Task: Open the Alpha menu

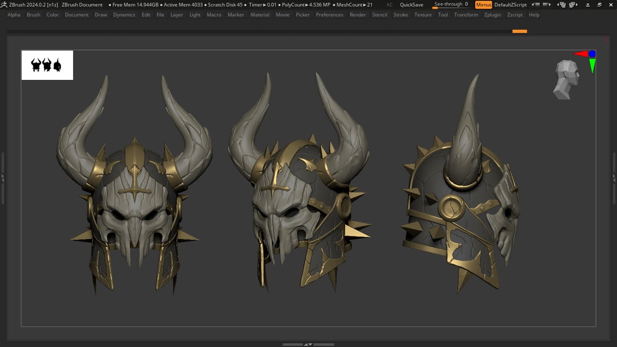Action: [x=14, y=15]
